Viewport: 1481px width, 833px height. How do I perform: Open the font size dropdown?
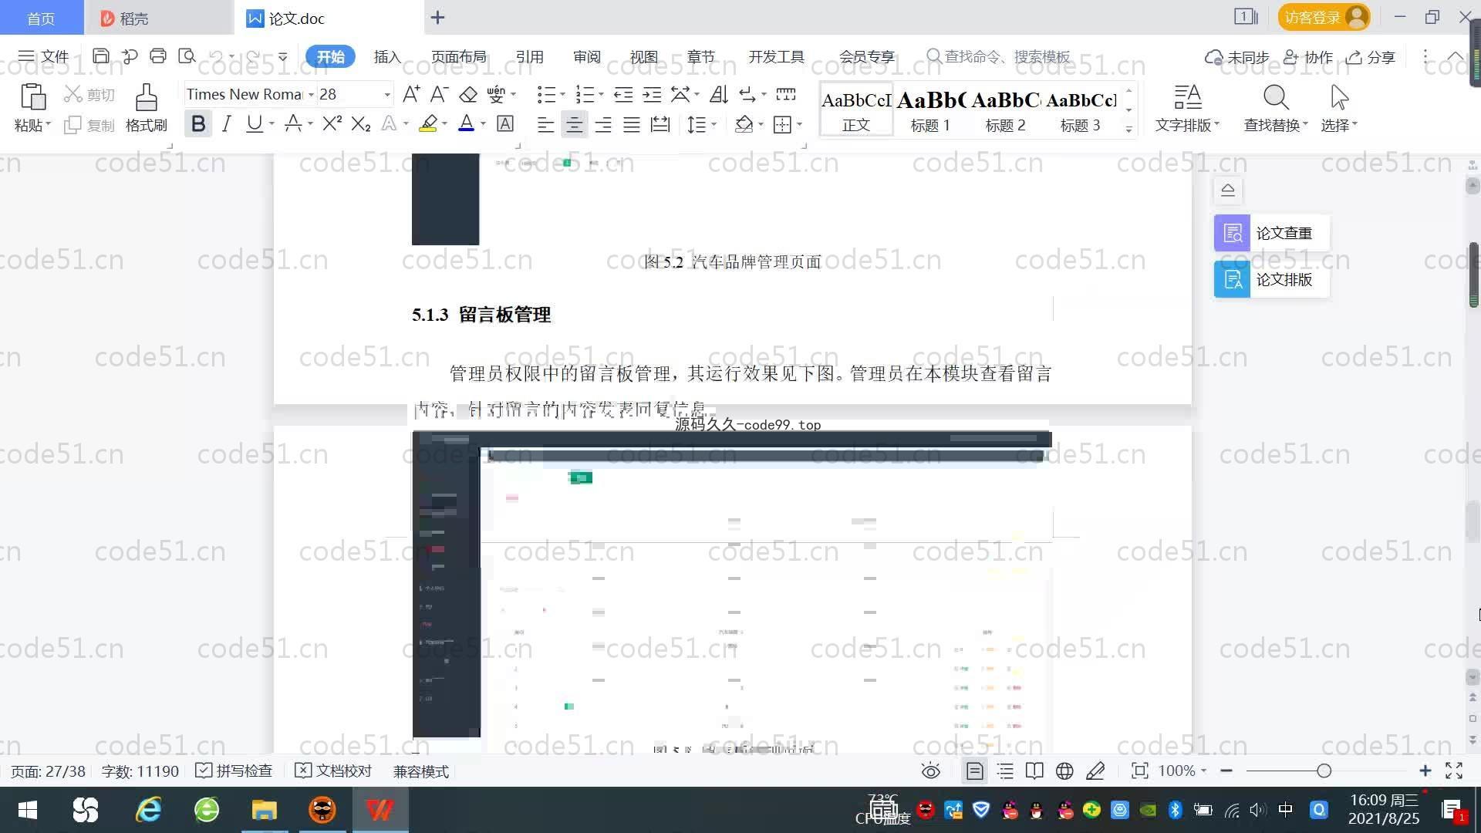(x=387, y=94)
